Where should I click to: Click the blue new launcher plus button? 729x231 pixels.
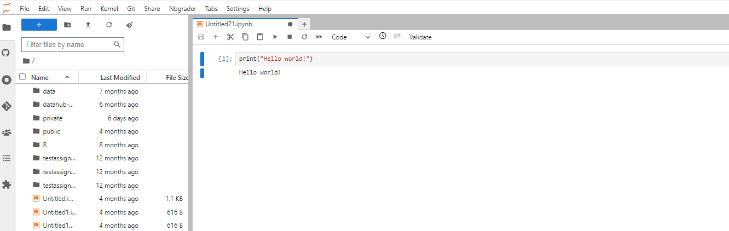(x=39, y=25)
